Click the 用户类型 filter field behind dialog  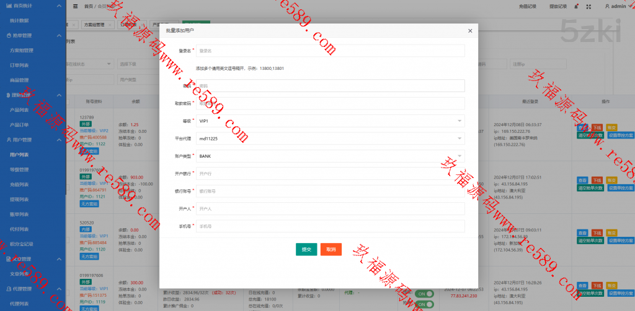pos(138,80)
